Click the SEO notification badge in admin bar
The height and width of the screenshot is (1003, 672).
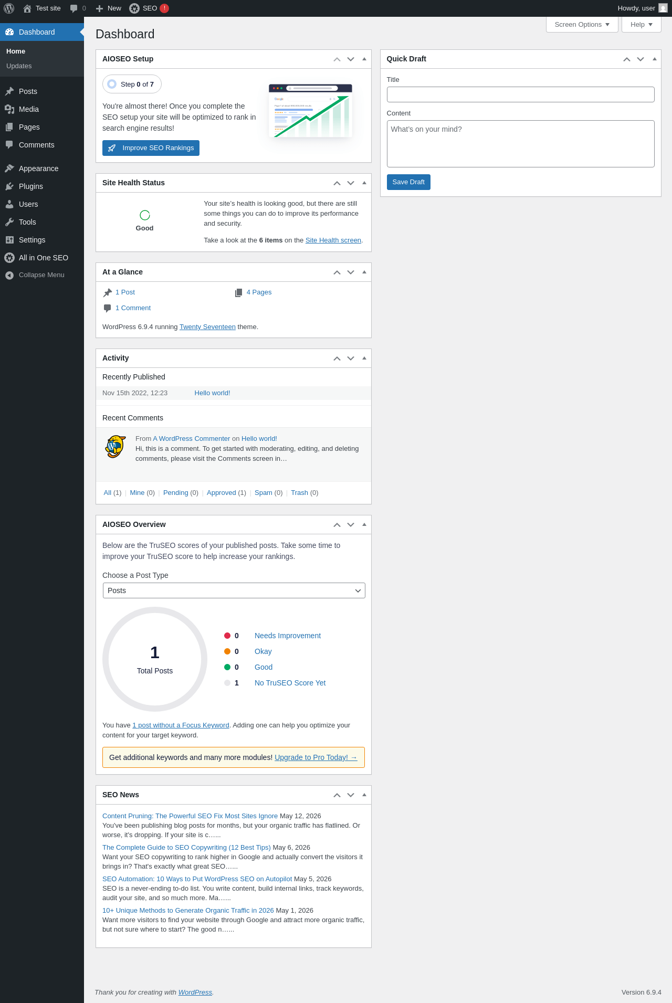coord(164,8)
